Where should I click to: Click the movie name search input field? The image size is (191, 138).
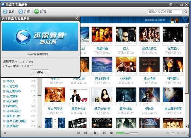pos(165,12)
